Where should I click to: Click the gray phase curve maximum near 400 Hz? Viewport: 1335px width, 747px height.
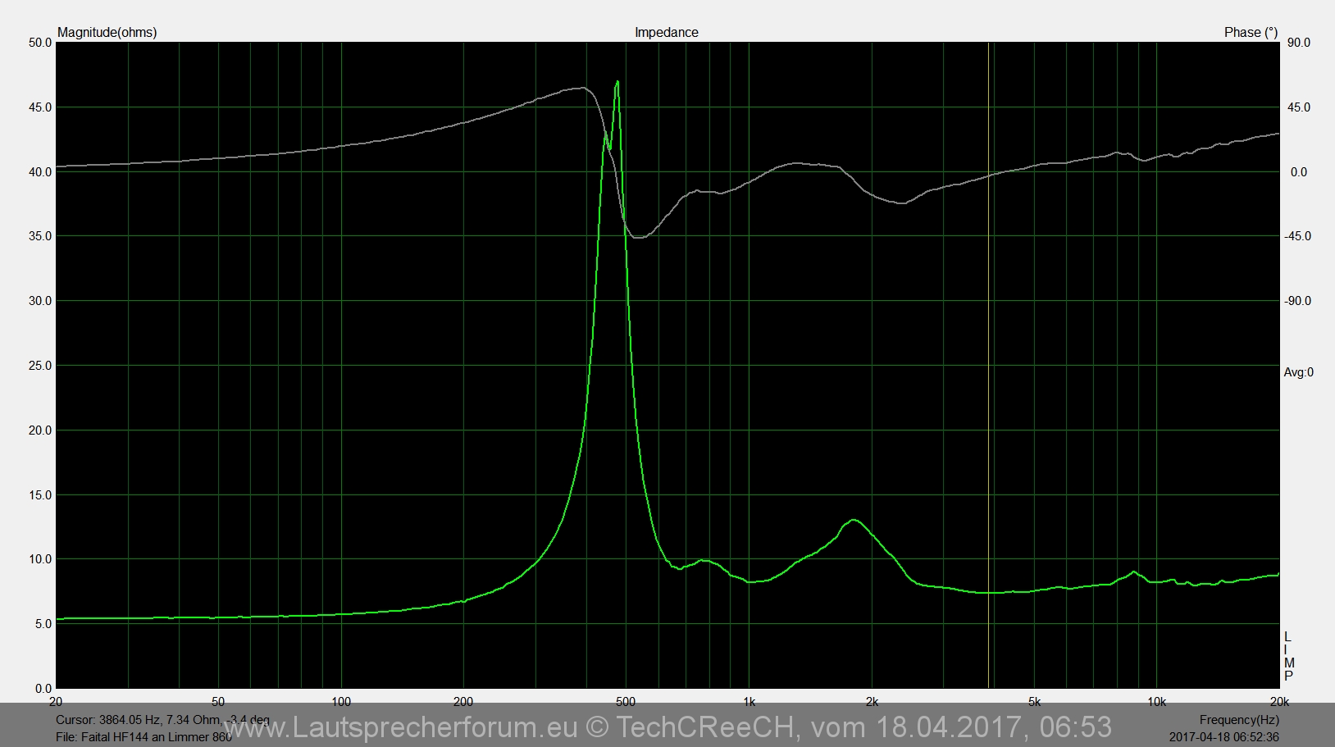coord(581,88)
